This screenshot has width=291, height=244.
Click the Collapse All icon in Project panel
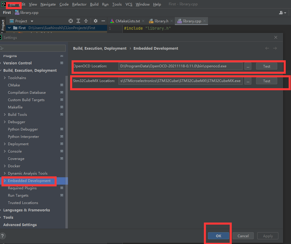click(x=86, y=21)
